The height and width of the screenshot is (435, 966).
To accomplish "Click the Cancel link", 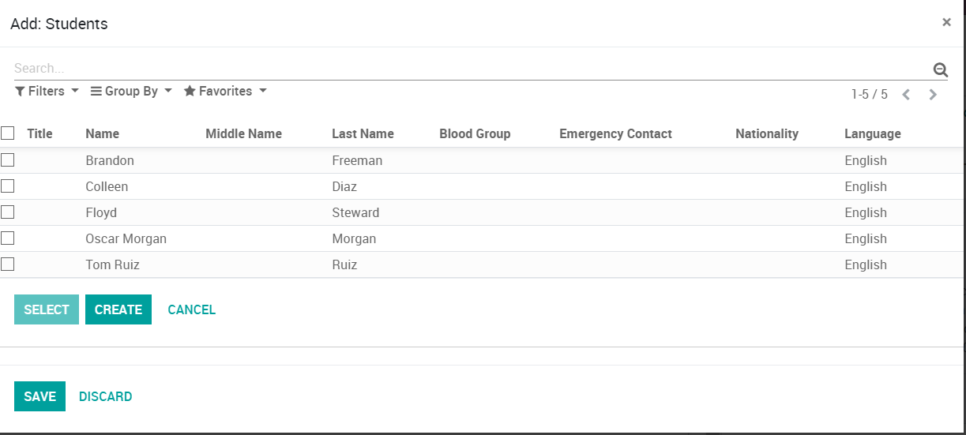I will (191, 309).
